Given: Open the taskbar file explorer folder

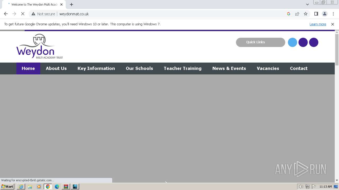Looking at the screenshot, I should point(30,187).
